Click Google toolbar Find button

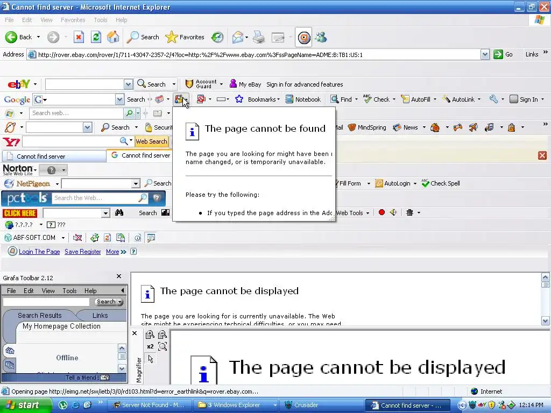(341, 99)
